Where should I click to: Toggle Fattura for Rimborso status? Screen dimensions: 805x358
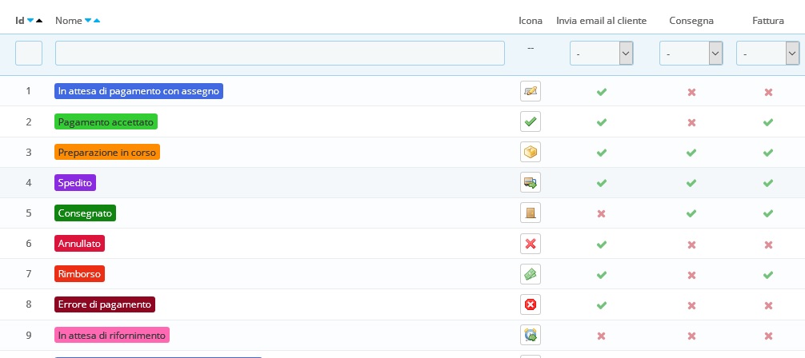pos(768,274)
